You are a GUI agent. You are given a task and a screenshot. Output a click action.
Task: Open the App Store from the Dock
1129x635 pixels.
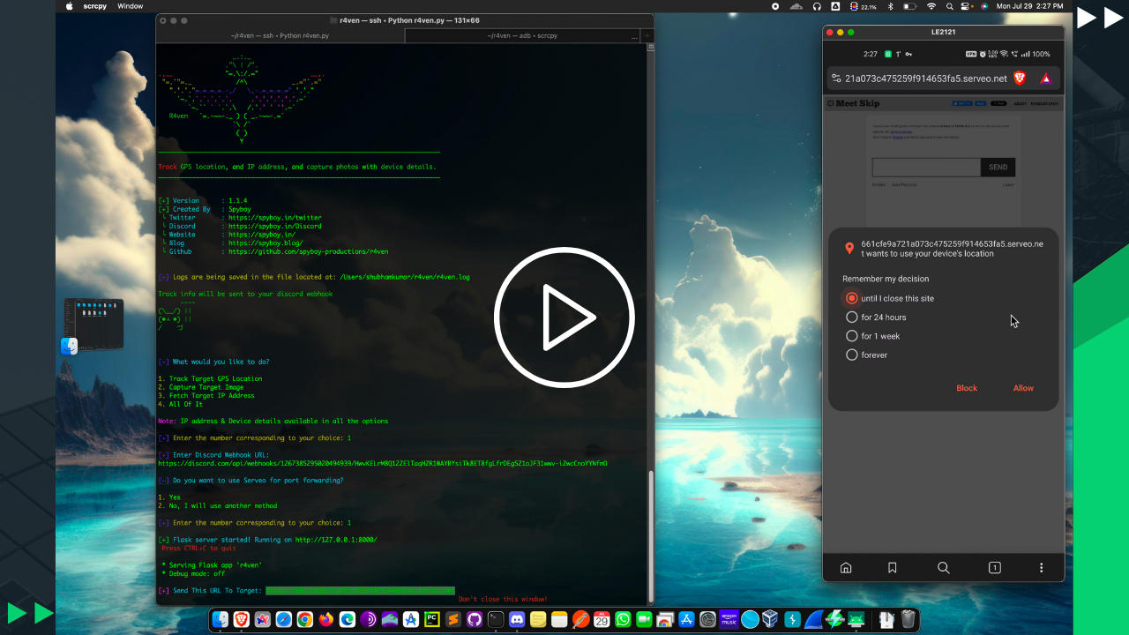(x=686, y=620)
